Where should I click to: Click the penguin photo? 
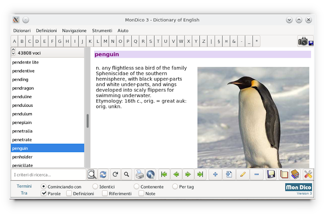pos(253,117)
